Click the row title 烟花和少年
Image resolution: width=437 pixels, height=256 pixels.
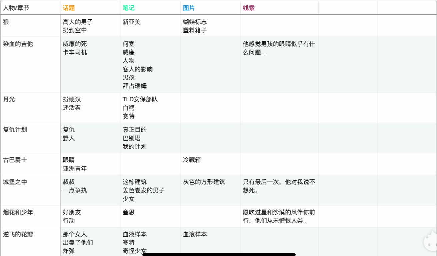(x=18, y=212)
